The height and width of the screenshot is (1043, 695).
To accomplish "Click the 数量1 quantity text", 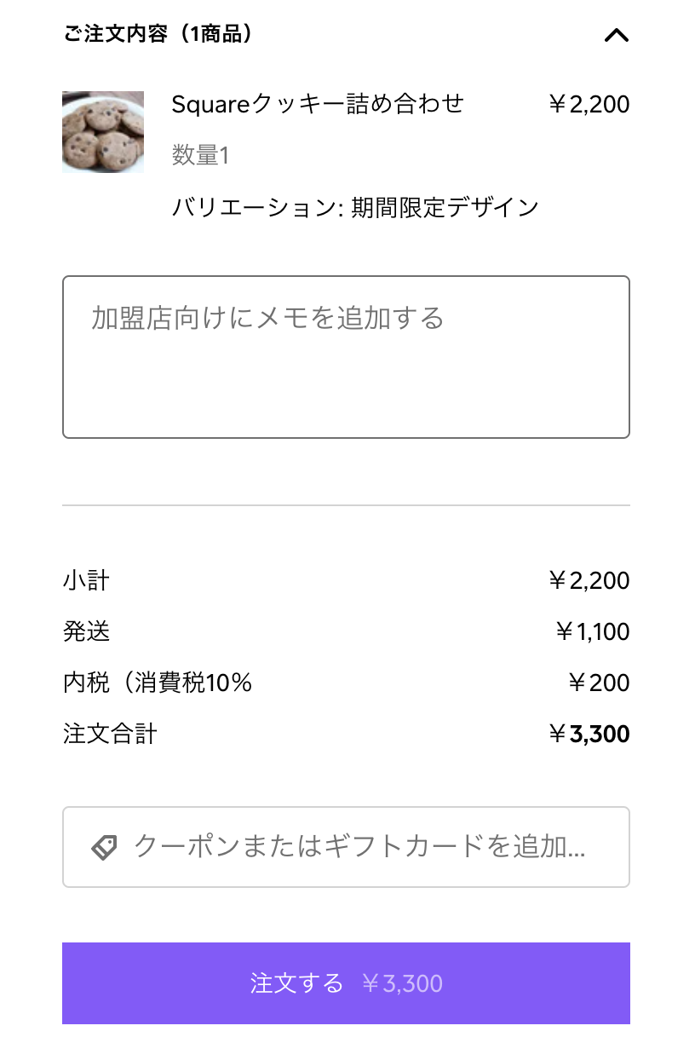I will (200, 155).
